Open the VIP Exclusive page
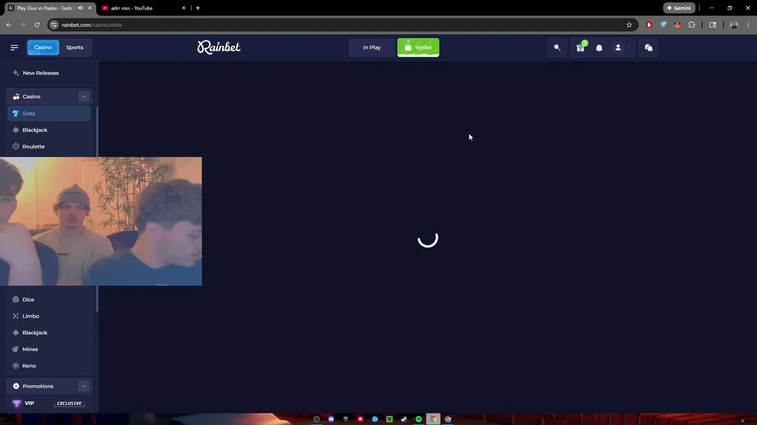Viewport: 757px width, 425px height. point(49,403)
